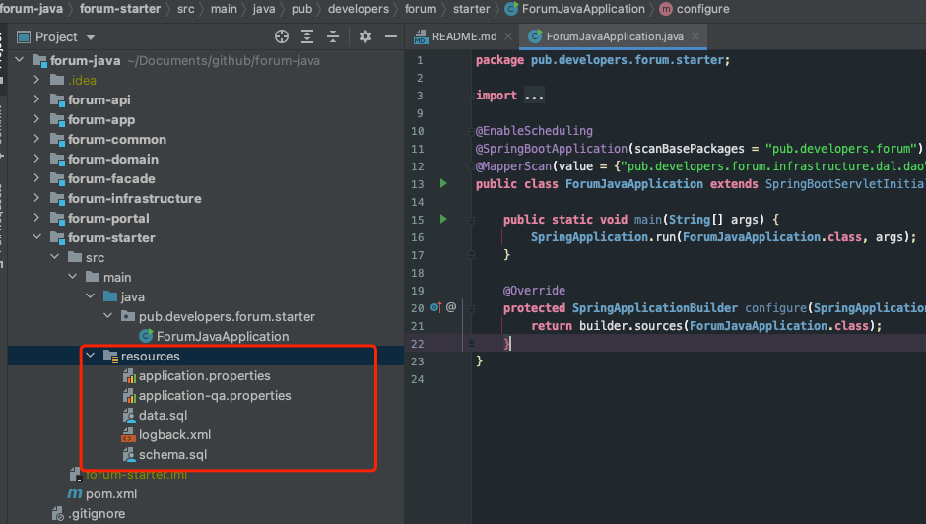The height and width of the screenshot is (524, 926).
Task: Click pub in the breadcrumb bar
Action: 301,9
